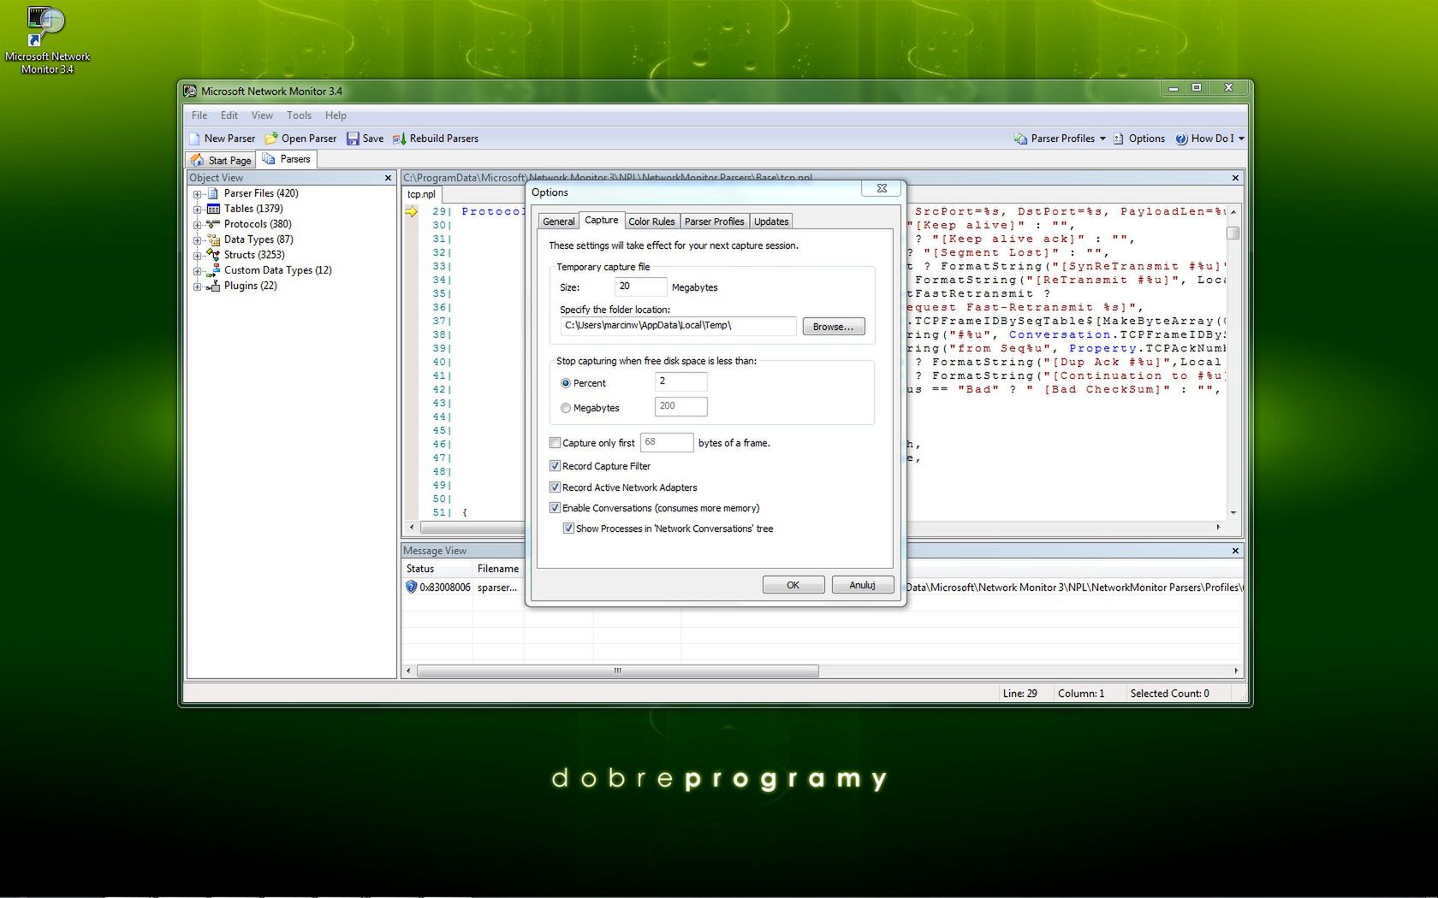This screenshot has height=898, width=1438.
Task: Click the message status shield icon
Action: [x=411, y=587]
